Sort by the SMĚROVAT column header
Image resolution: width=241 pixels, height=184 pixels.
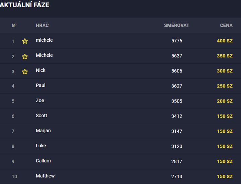(177, 25)
